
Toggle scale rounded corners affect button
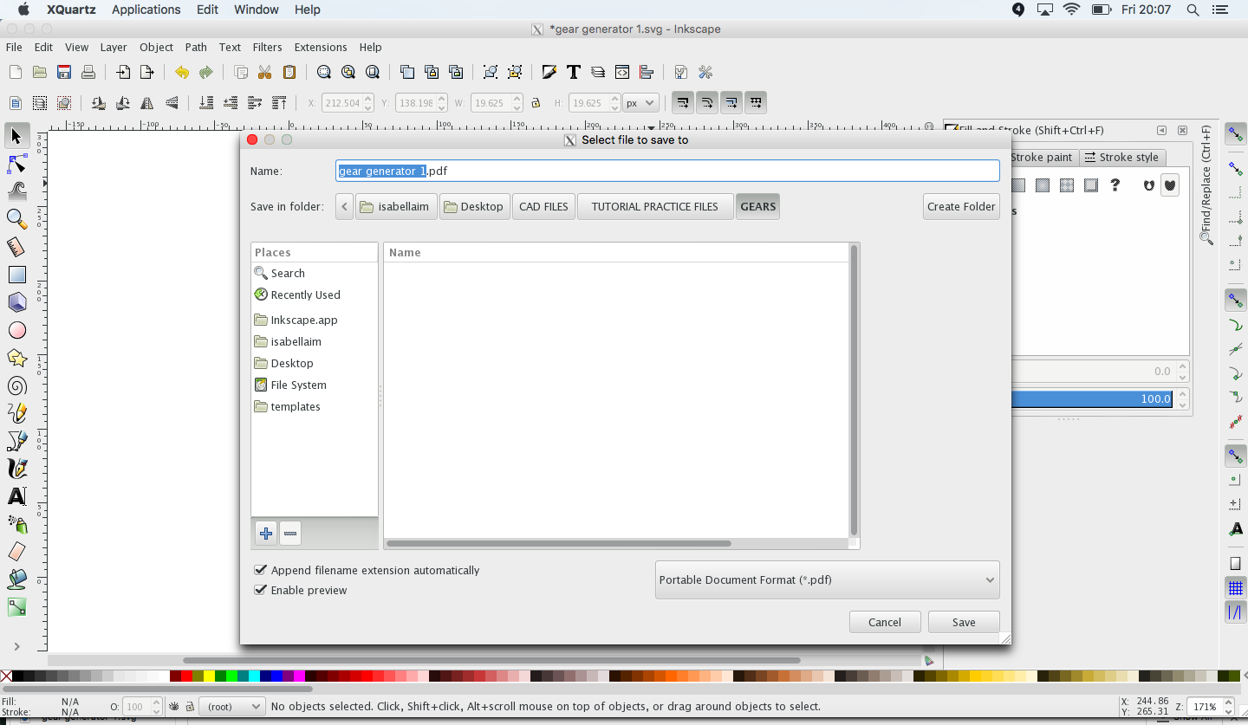[707, 102]
